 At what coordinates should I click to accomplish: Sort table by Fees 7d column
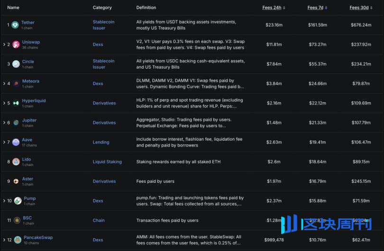click(x=317, y=8)
